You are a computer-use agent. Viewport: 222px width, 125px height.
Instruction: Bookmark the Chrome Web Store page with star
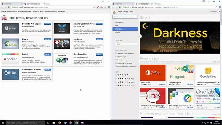pos(216,7)
